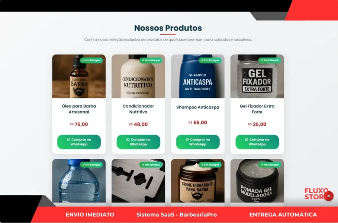
Task: Click the Gel Fixador Extra Forte title
Action: (x=257, y=109)
